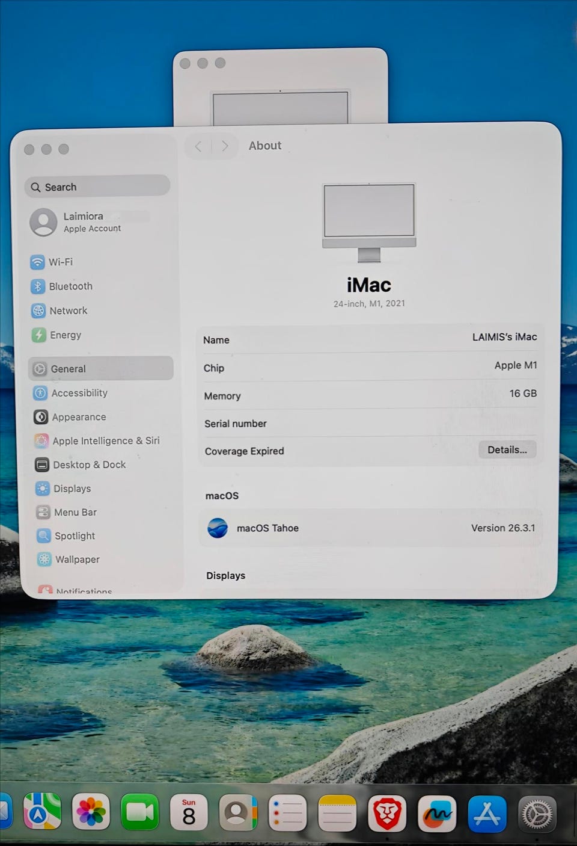Open Photos from the Dock
This screenshot has height=846, width=577.
point(91,812)
